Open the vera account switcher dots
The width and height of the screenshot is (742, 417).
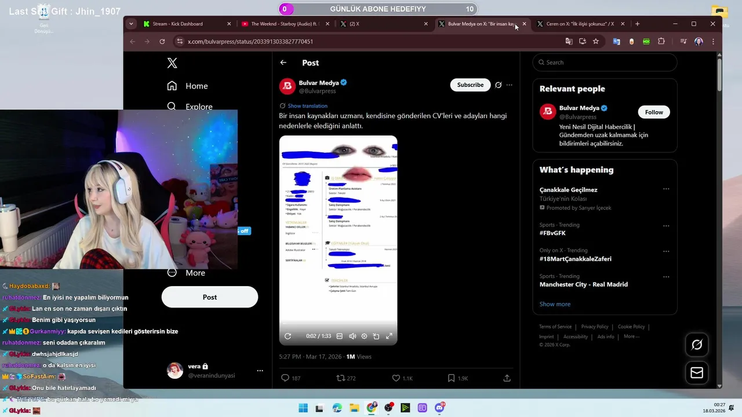[x=260, y=371]
